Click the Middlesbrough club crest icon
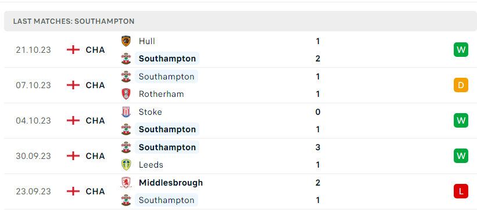477x210 pixels. click(125, 183)
